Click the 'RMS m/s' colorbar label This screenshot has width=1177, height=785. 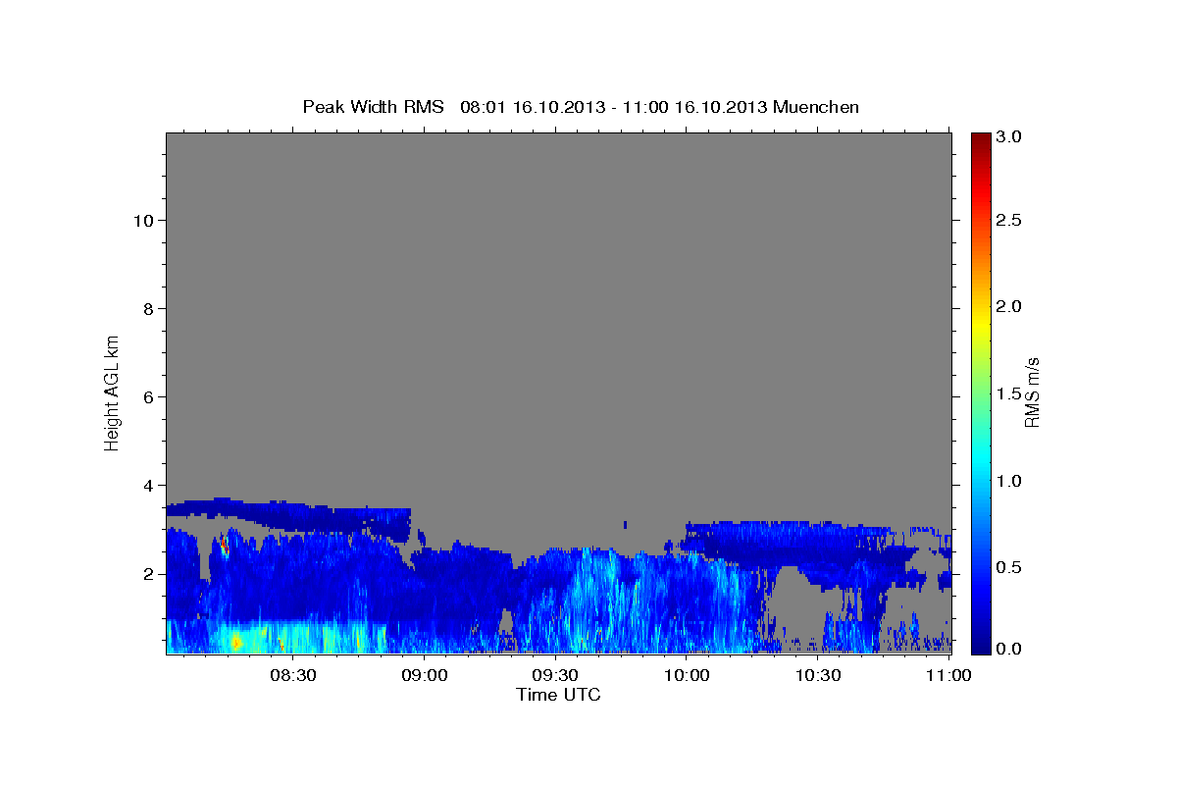click(1032, 392)
